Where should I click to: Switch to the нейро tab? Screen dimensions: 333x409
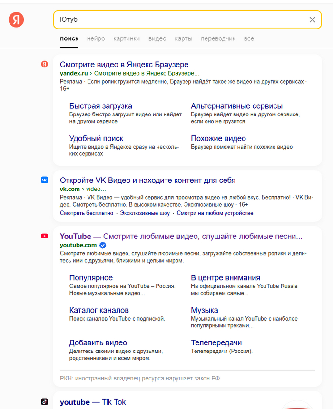(x=96, y=38)
